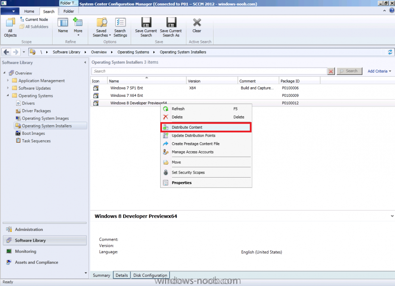Click the Comment cell Build and Capture

click(257, 88)
